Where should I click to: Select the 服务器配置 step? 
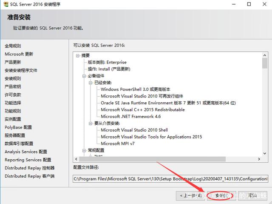click(x=15, y=135)
